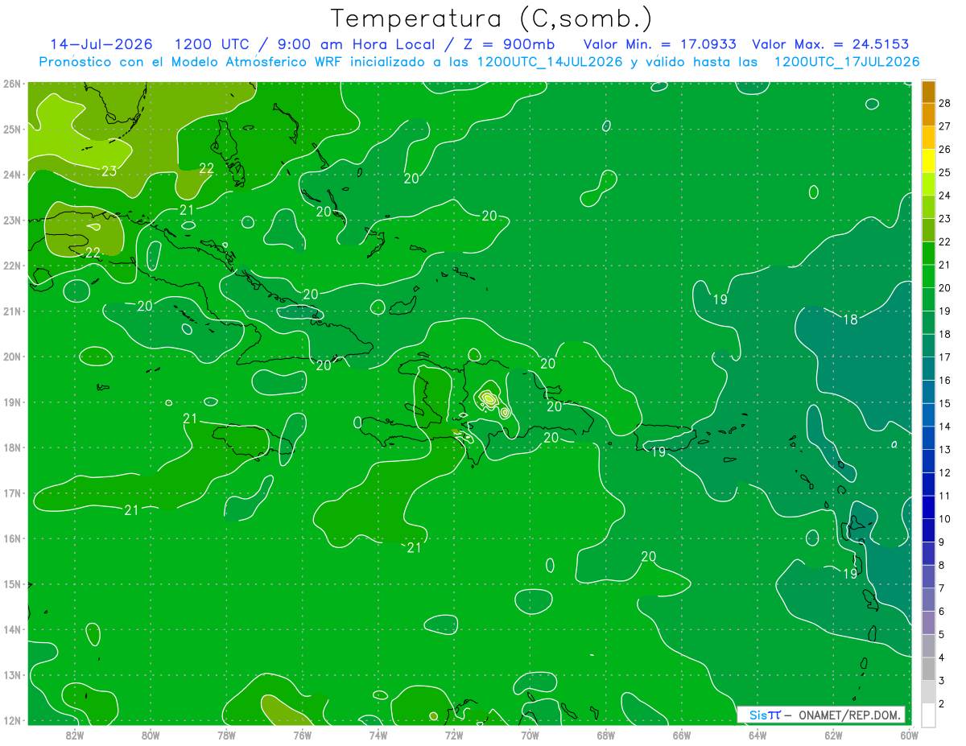966x746 pixels.
Task: Click the number 24 on the color scale
Action: pyautogui.click(x=944, y=196)
